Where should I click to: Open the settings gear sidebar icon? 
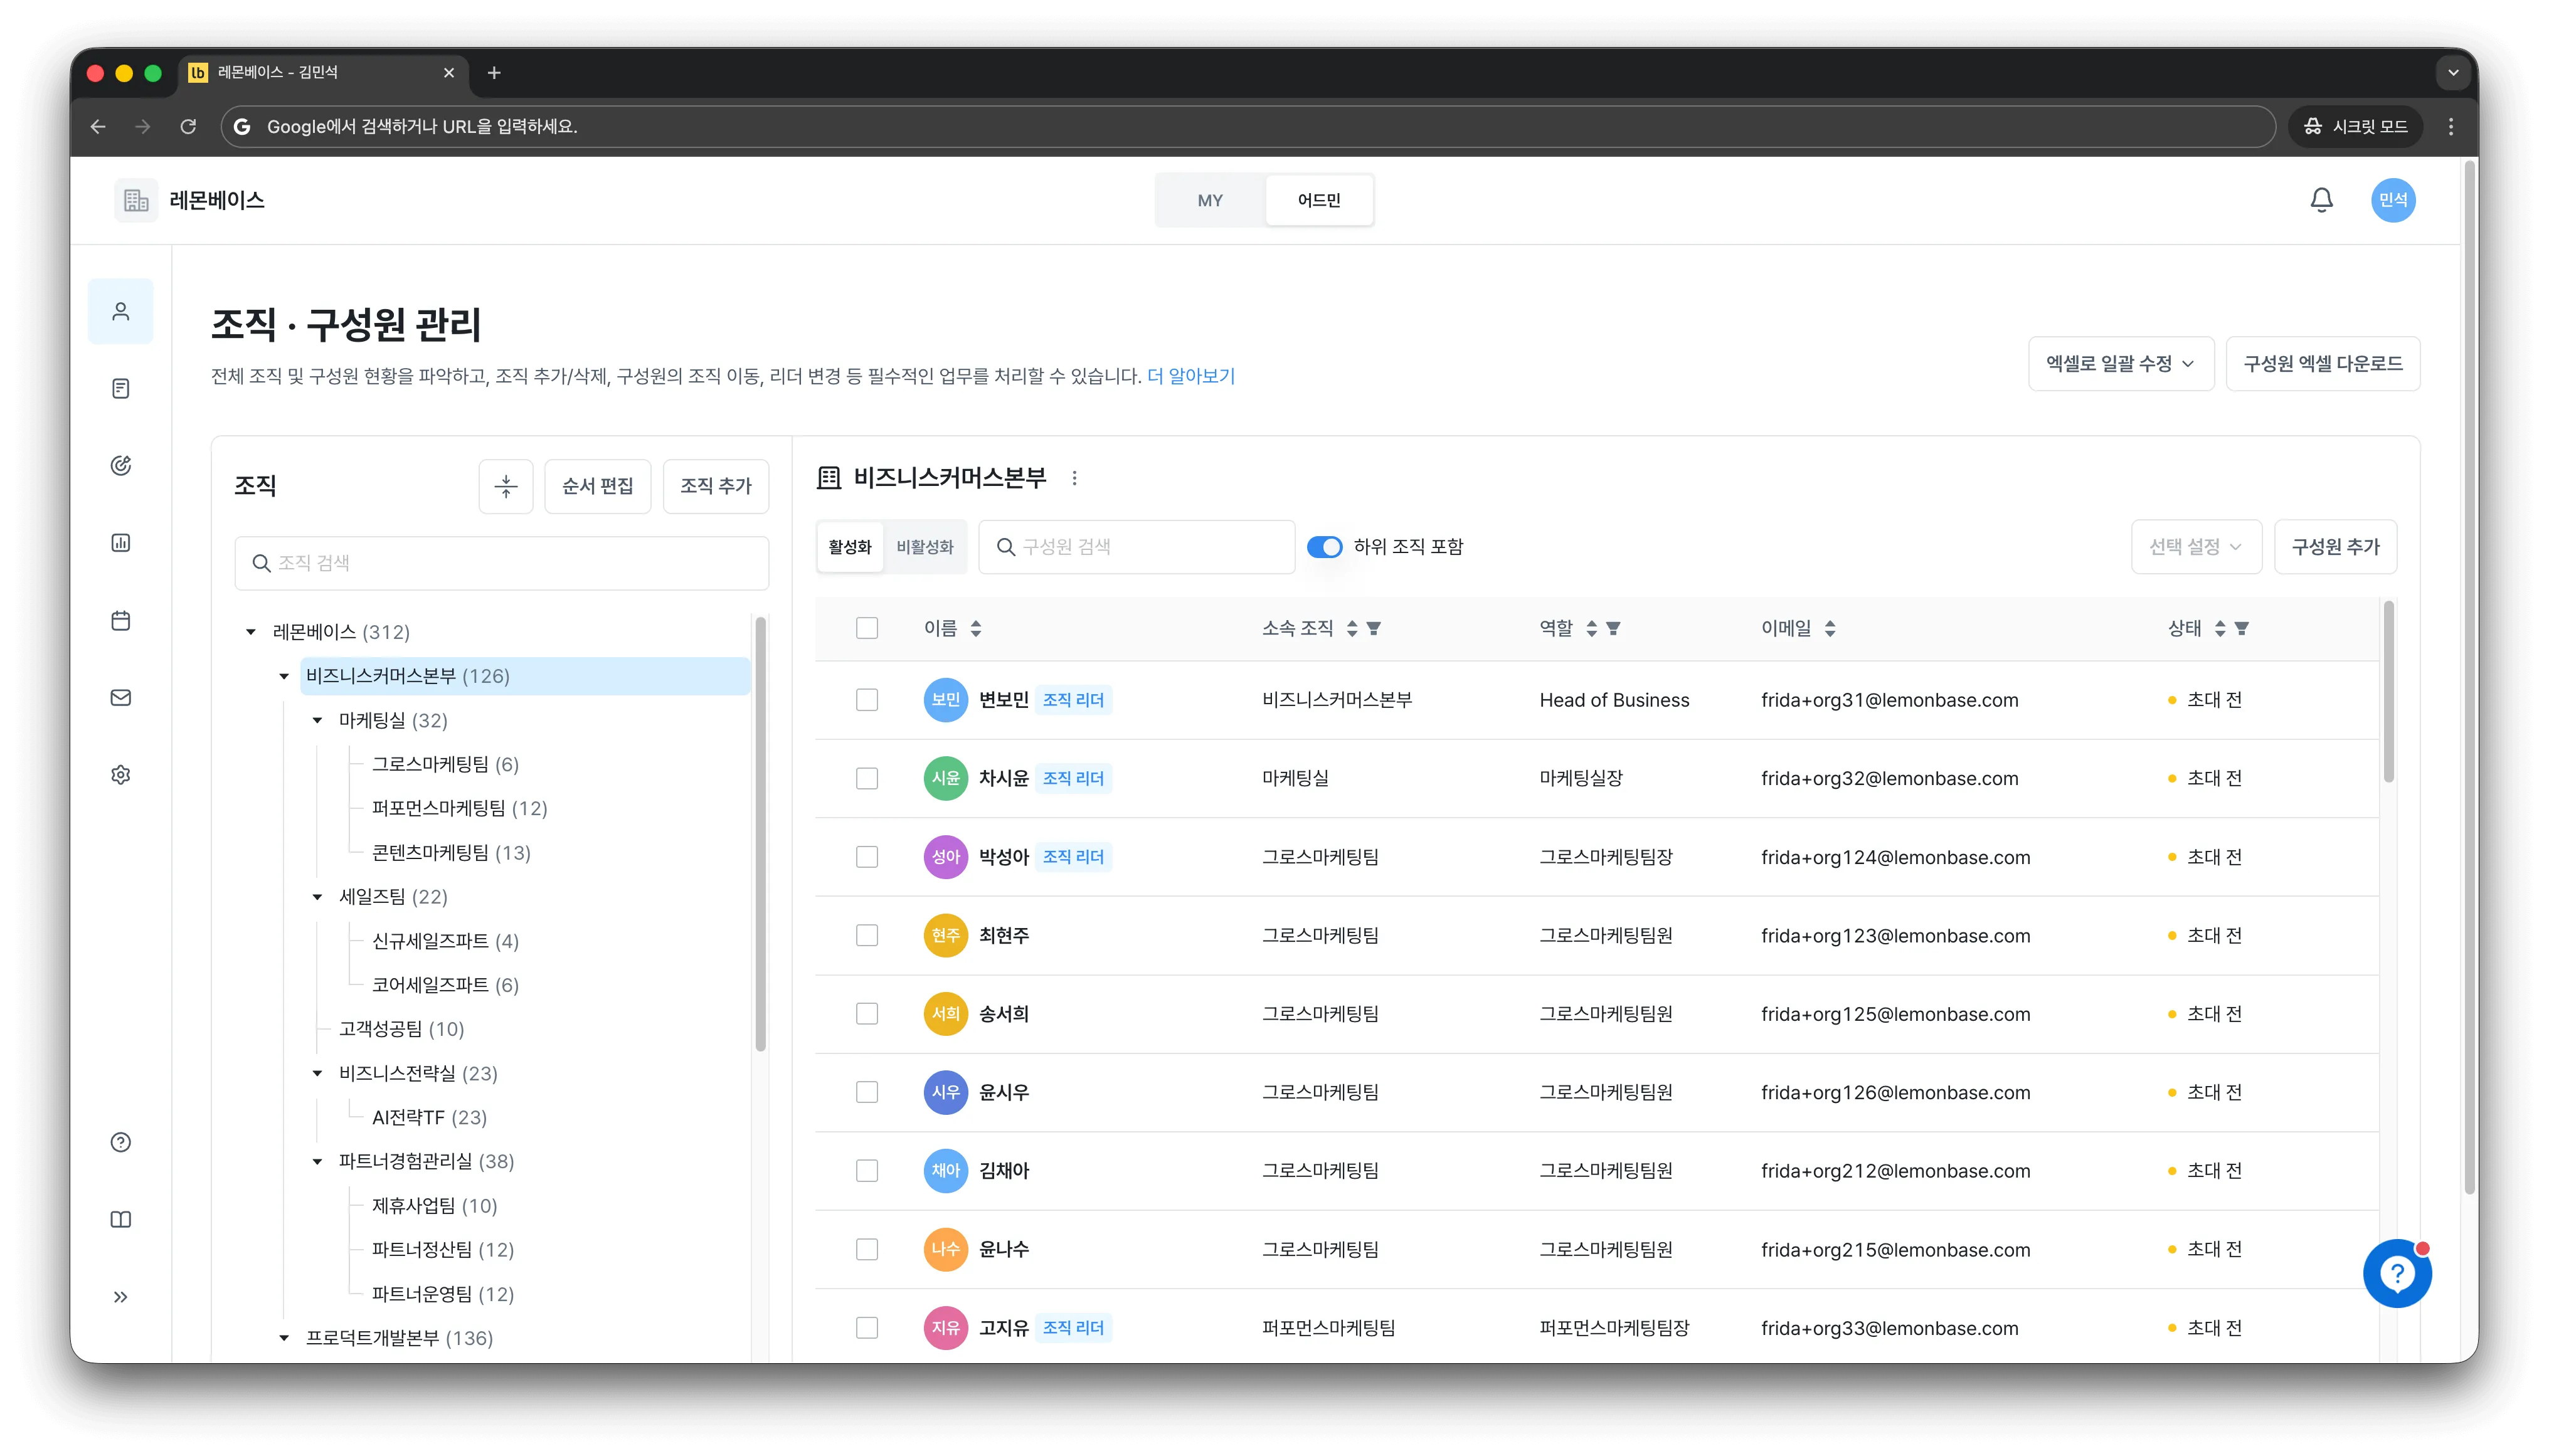click(x=121, y=775)
